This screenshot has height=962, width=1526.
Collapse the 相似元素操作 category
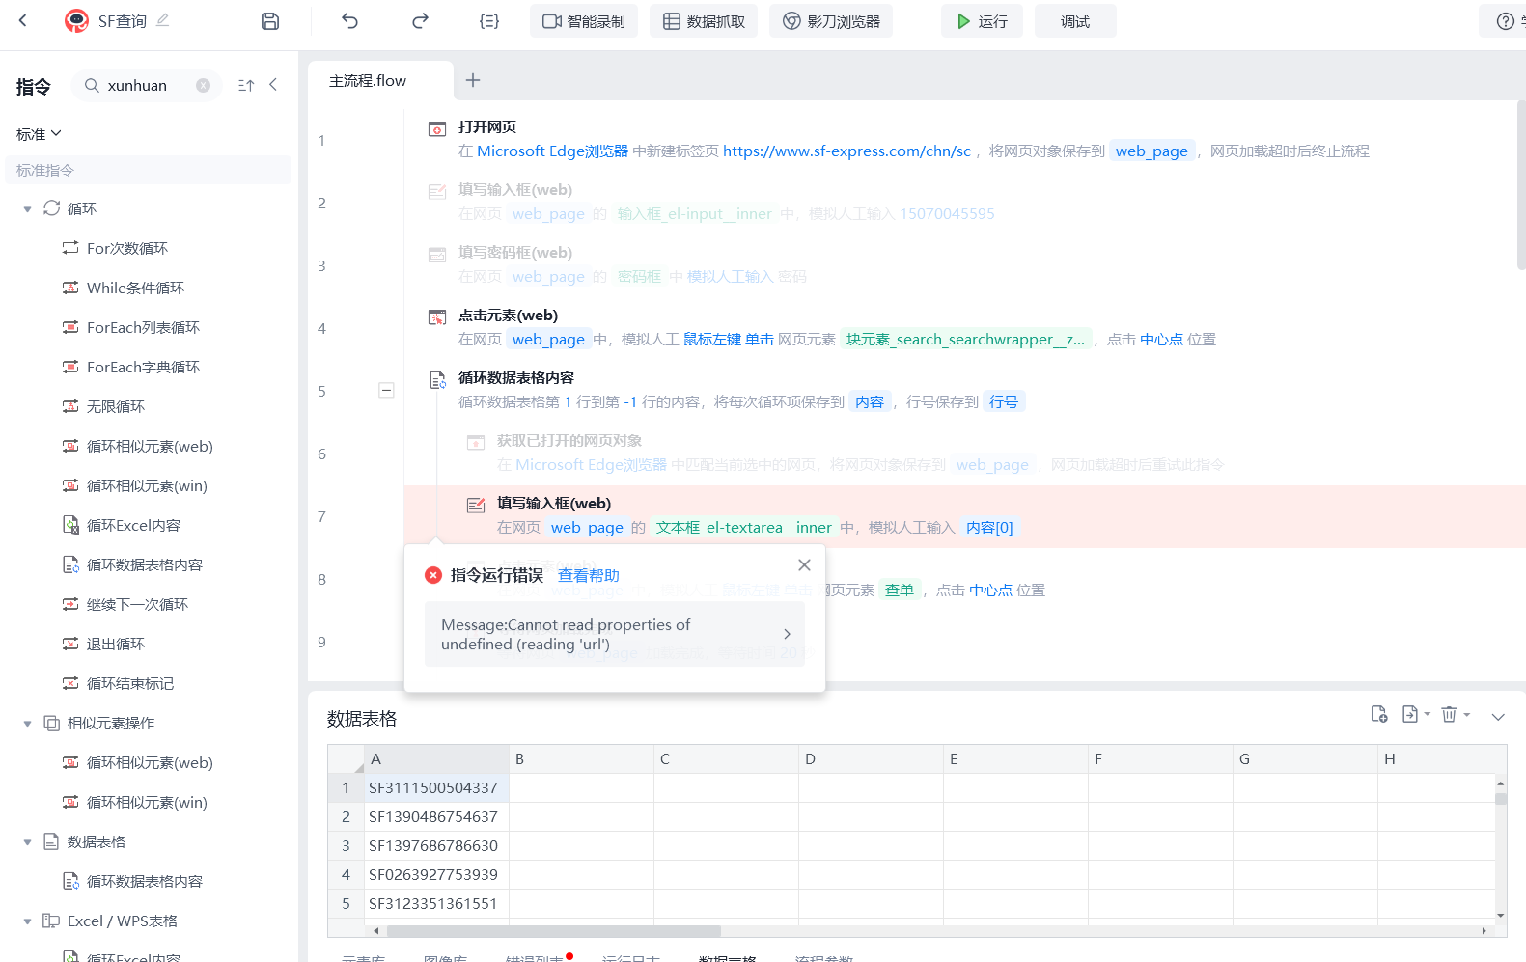coord(27,724)
